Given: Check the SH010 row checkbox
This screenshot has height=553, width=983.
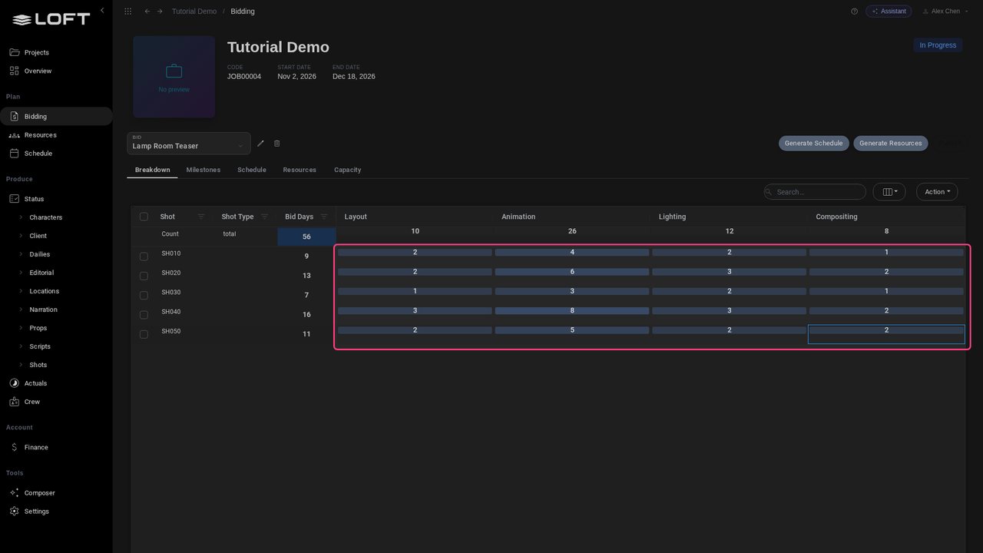Looking at the screenshot, I should tap(144, 257).
